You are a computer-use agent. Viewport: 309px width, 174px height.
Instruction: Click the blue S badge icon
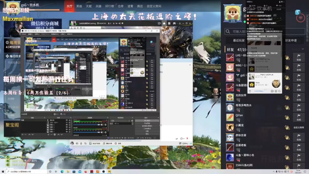click(297, 12)
